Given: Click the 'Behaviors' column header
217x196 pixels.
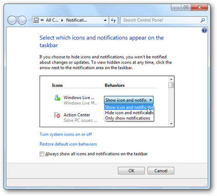Looking at the screenshot, I should pyautogui.click(x=114, y=85).
